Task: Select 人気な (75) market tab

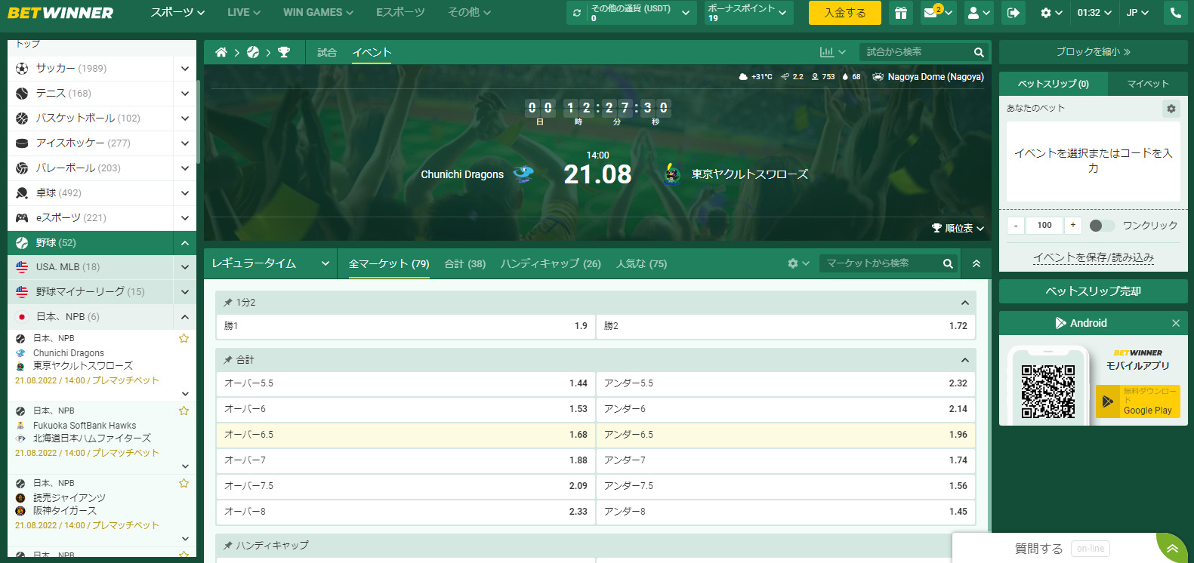Action: tap(641, 263)
